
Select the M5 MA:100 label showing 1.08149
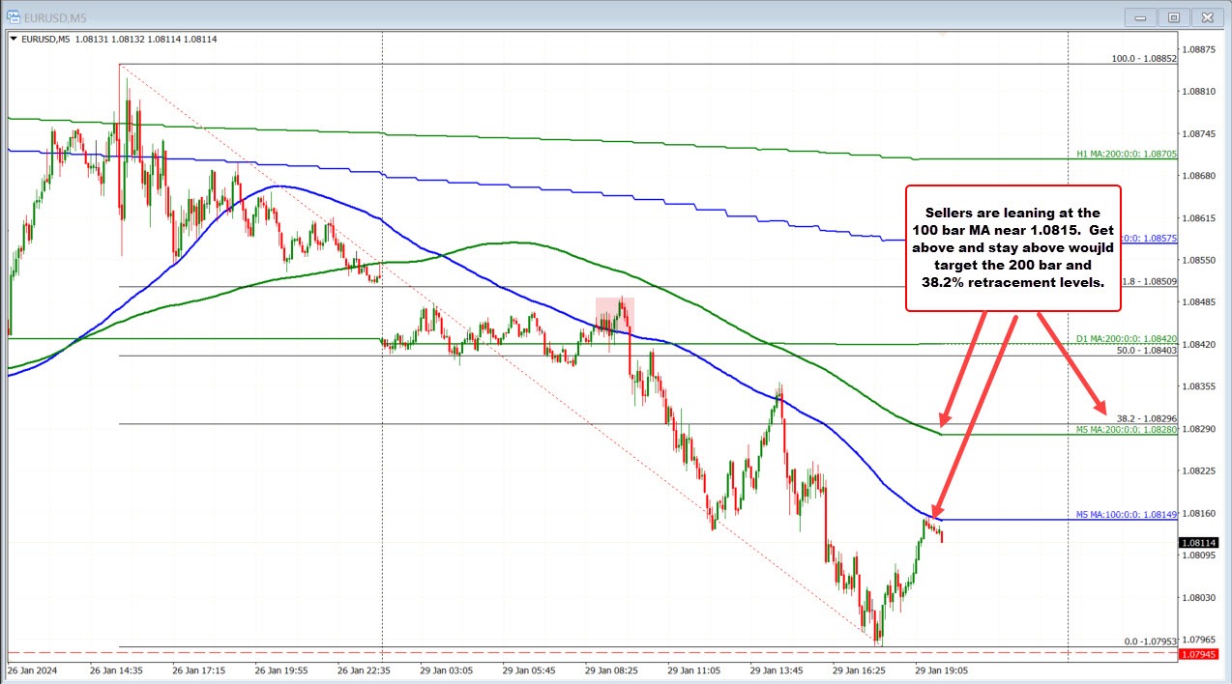click(1124, 515)
